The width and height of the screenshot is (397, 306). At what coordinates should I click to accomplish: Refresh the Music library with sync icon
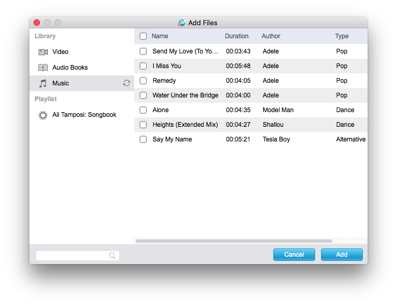[x=126, y=83]
